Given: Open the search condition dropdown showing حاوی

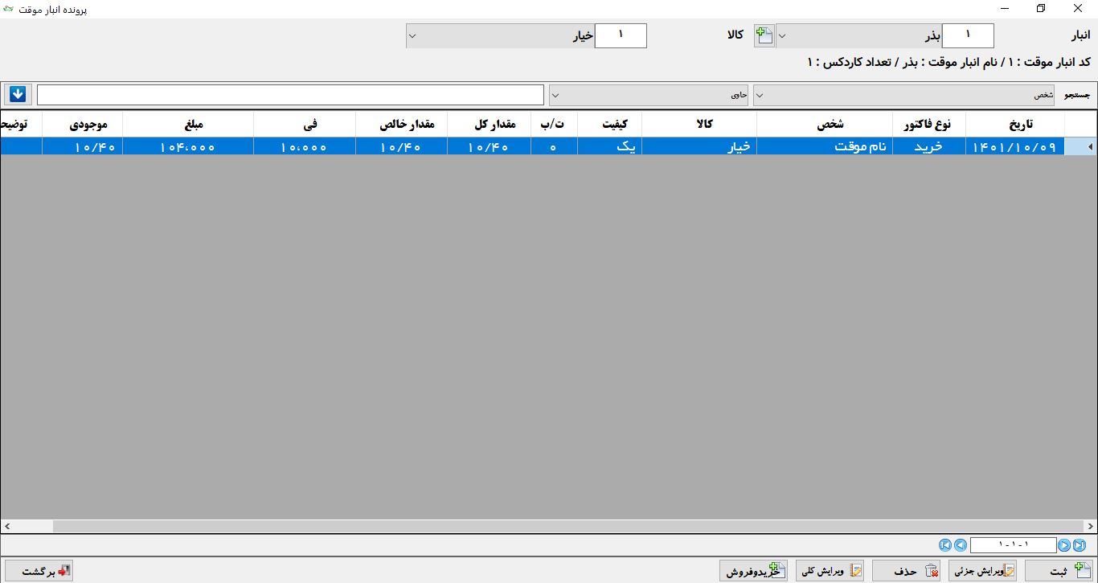Looking at the screenshot, I should (x=555, y=95).
